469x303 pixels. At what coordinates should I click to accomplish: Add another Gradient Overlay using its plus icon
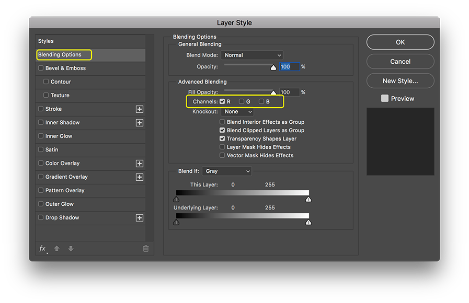click(140, 177)
